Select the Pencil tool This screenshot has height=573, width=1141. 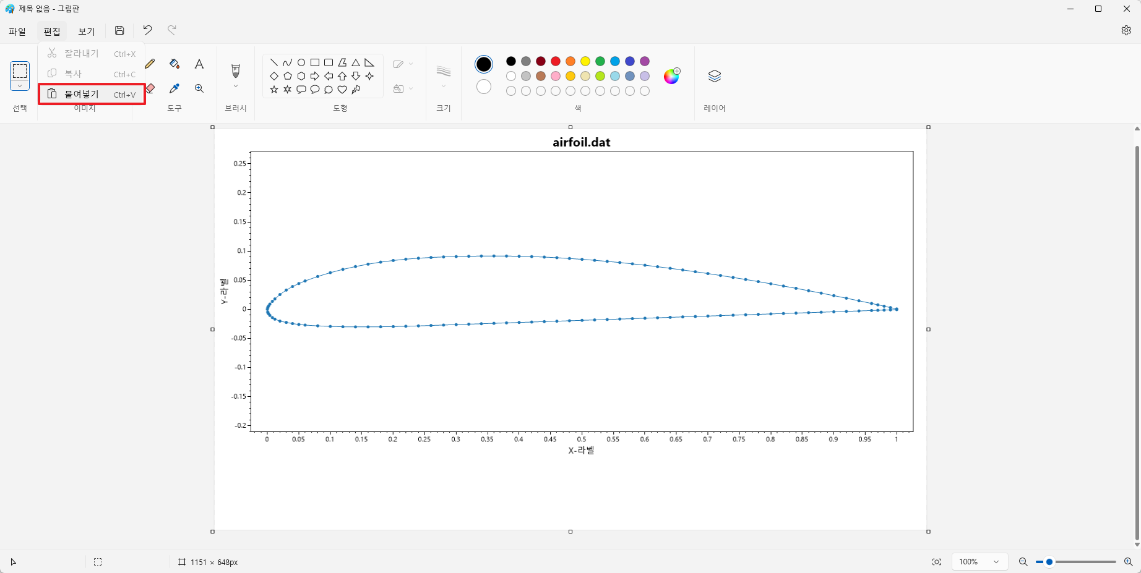coord(150,64)
